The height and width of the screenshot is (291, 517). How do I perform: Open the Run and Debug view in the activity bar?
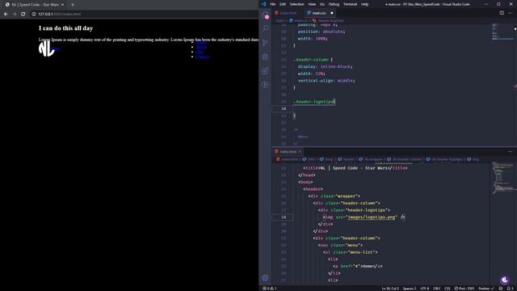(x=266, y=57)
